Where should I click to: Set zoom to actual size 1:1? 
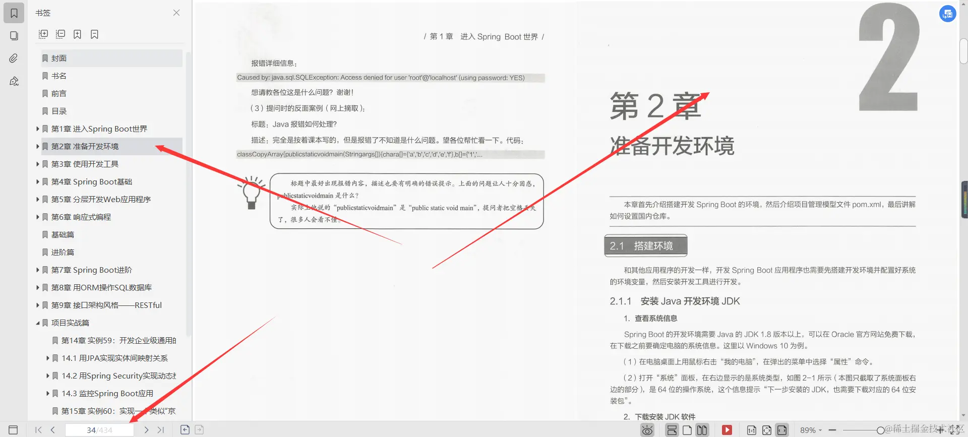[x=752, y=430]
